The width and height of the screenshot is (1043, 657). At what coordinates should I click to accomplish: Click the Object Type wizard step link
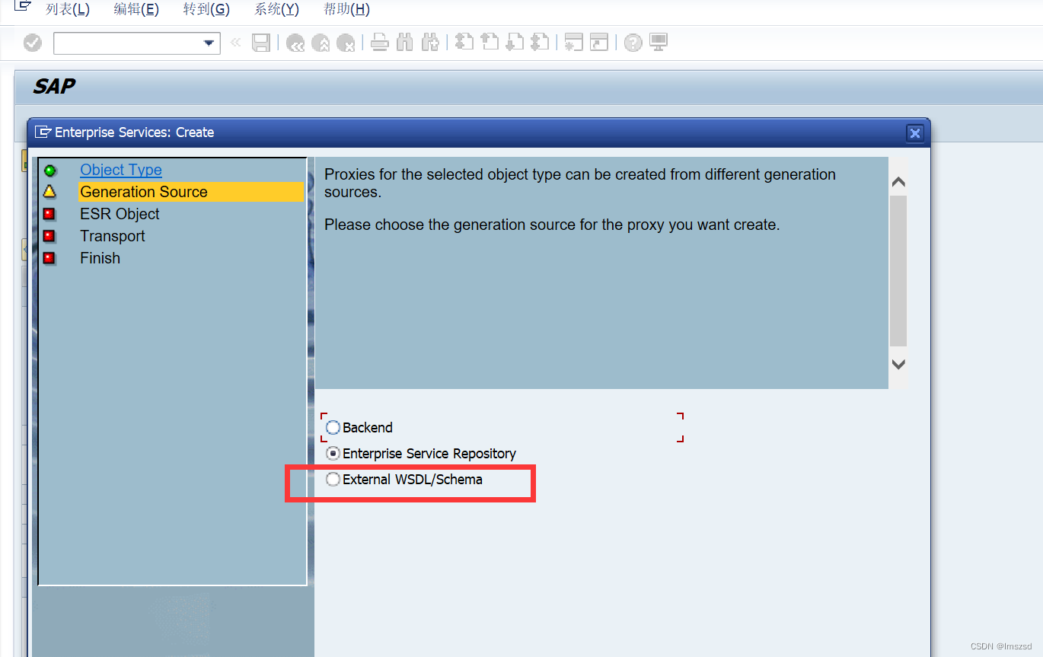121,170
